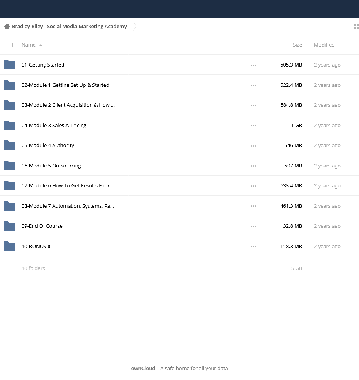Click size value 505.3 MB

(x=291, y=65)
